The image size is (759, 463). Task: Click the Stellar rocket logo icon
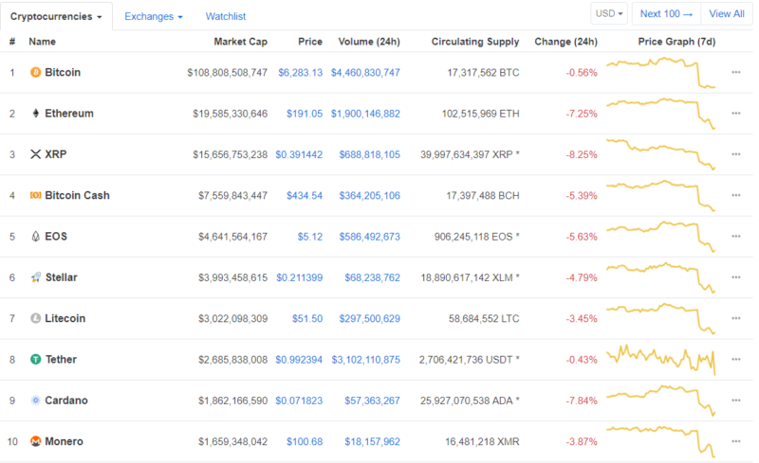pyautogui.click(x=36, y=277)
